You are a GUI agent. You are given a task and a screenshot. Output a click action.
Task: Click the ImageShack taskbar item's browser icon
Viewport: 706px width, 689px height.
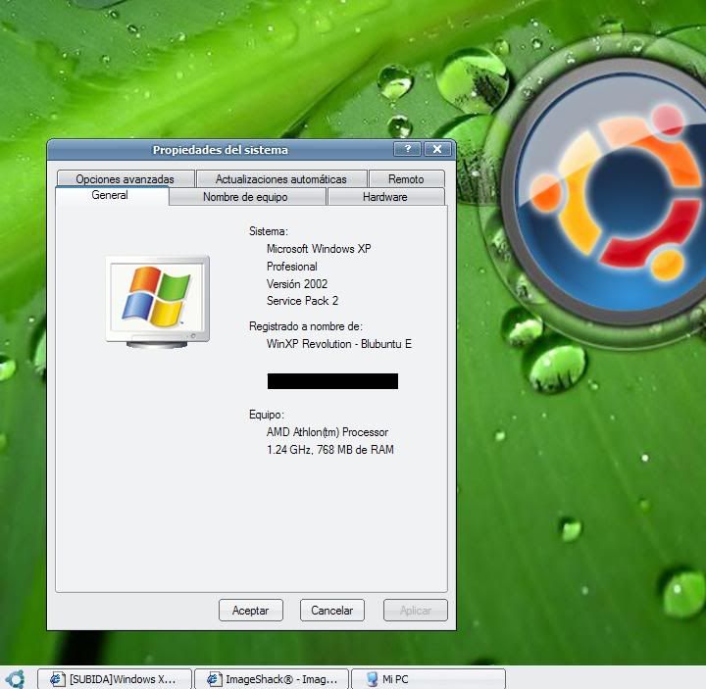pos(214,678)
